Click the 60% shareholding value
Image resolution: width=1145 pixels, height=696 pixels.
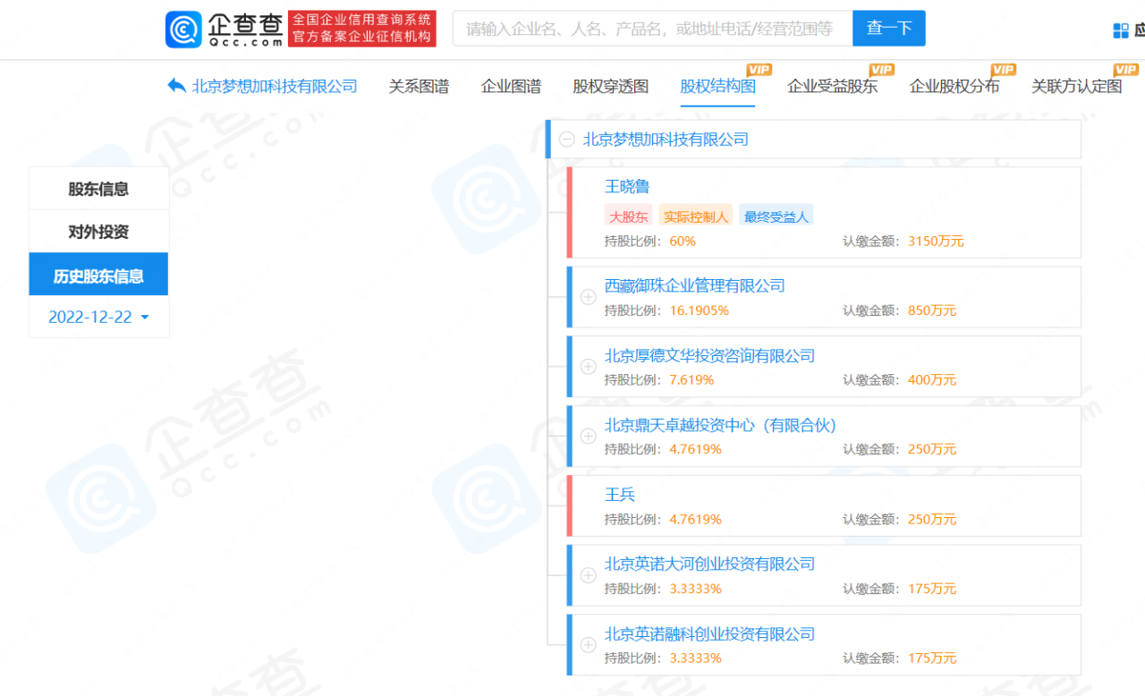[683, 242]
